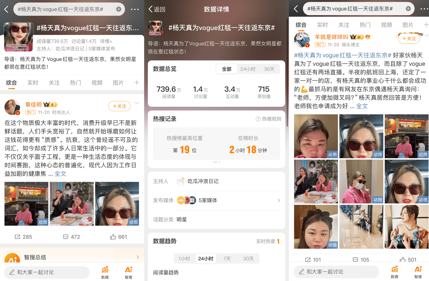Open masked woman image in nine-grid

coord(361,181)
